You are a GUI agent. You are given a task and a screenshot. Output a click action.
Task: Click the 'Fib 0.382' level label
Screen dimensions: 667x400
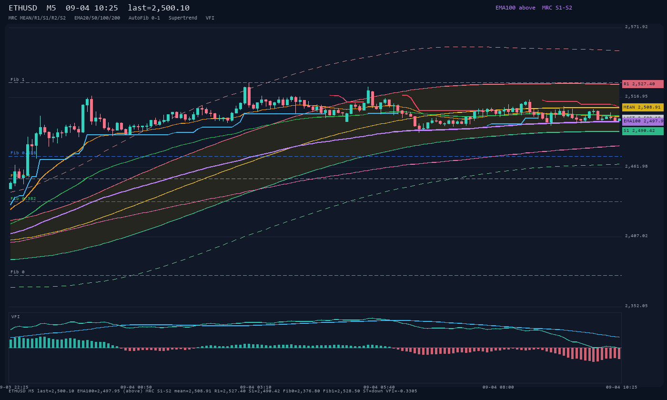(23, 199)
